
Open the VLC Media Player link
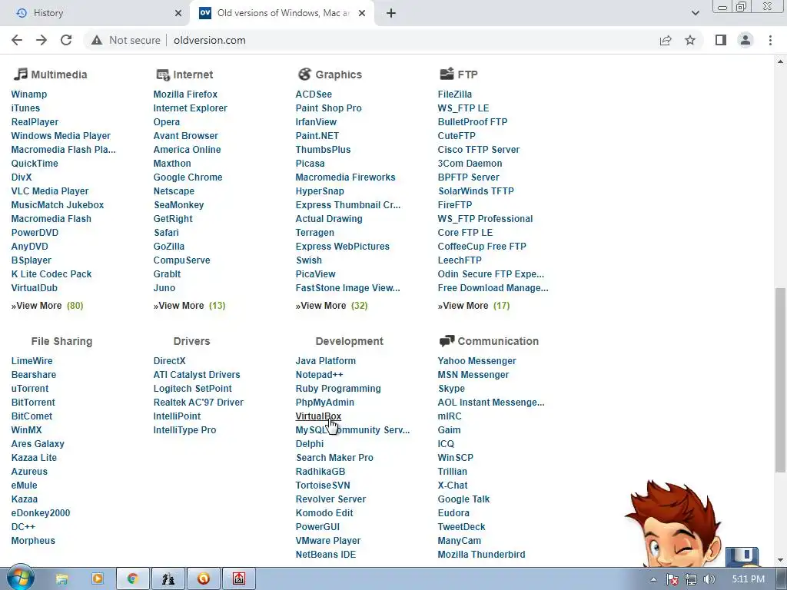click(x=50, y=191)
